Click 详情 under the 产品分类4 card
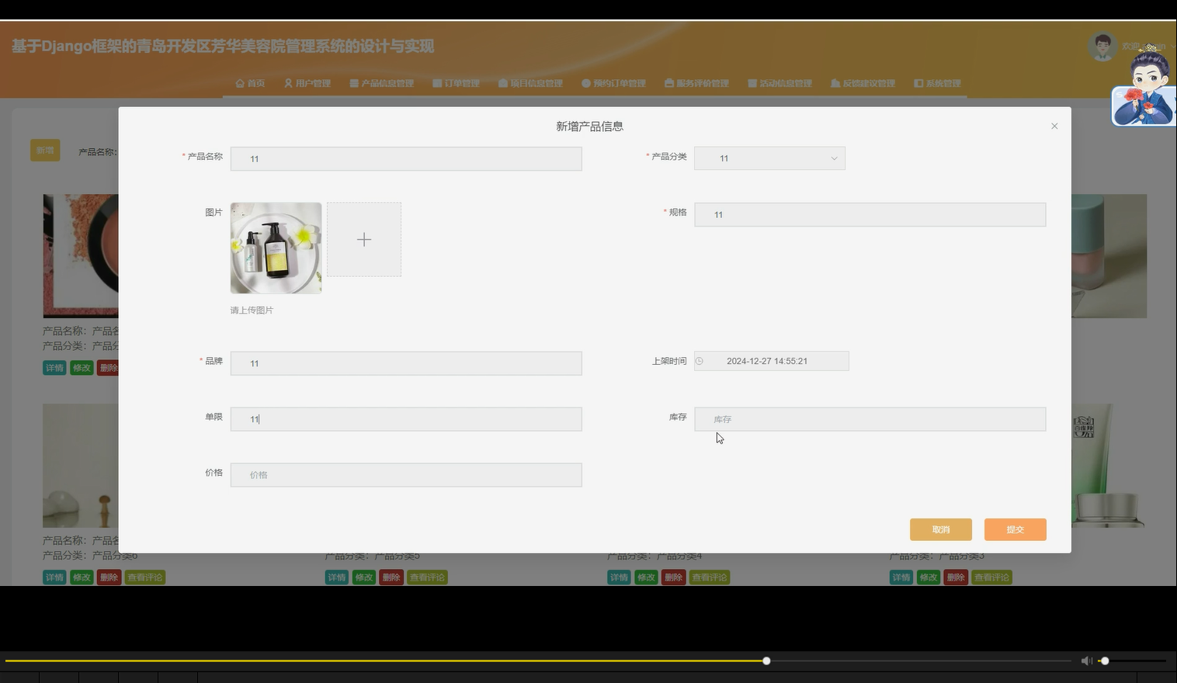1177x683 pixels. tap(619, 577)
